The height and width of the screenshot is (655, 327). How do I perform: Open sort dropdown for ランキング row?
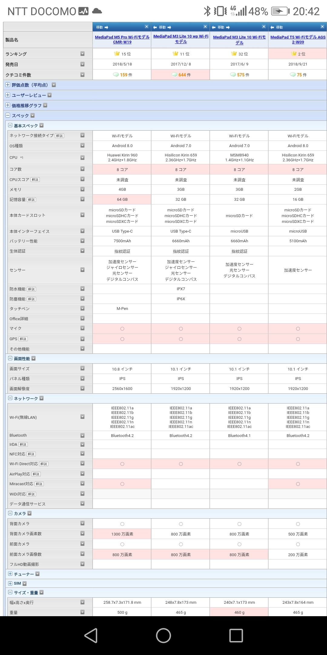click(82, 54)
